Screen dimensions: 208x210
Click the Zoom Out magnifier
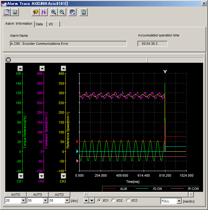(x=62, y=12)
